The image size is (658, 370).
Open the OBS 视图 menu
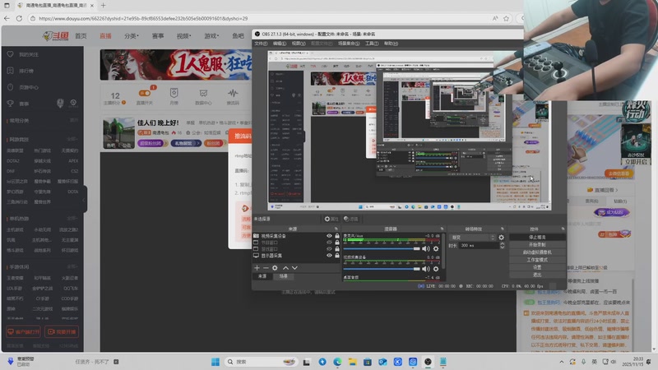click(299, 44)
